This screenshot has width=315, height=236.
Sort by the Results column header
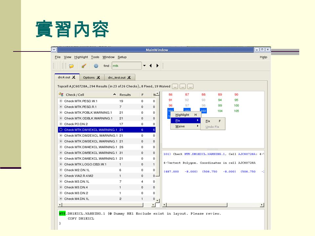tap(129, 94)
